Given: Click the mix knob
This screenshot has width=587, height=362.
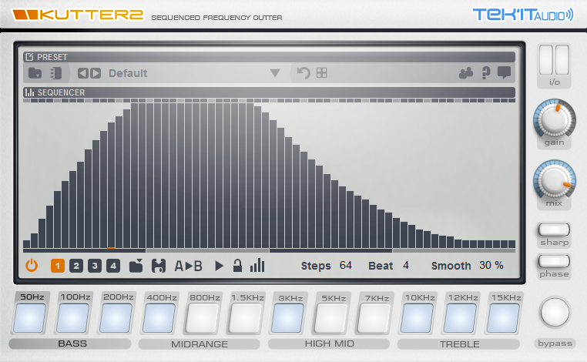Looking at the screenshot, I should click(555, 179).
